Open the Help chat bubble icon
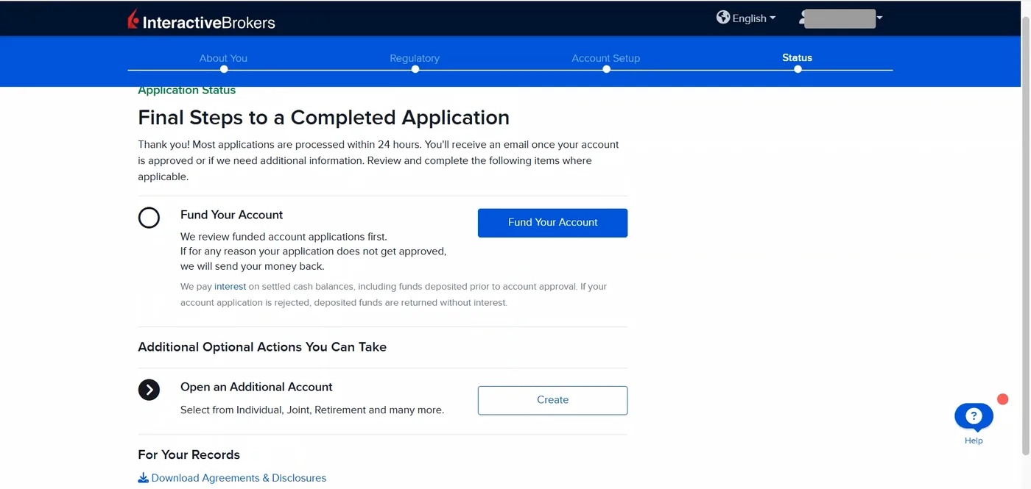The image size is (1031, 489). point(974,417)
